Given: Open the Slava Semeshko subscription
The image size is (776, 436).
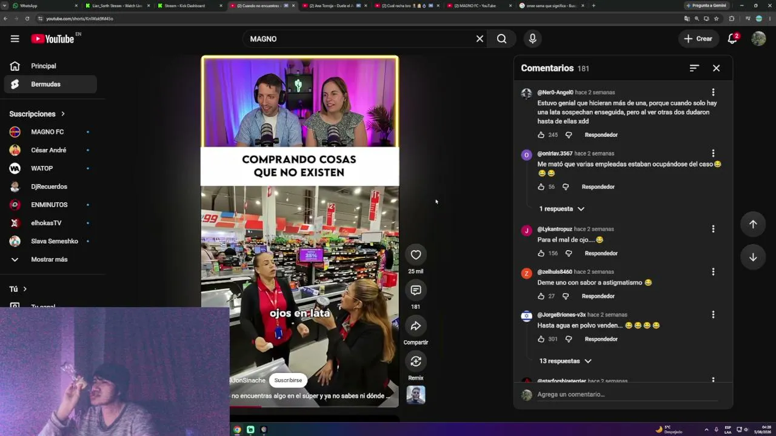Looking at the screenshot, I should click(50, 241).
